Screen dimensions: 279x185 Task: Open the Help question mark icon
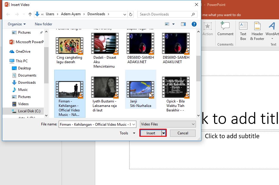(194, 24)
